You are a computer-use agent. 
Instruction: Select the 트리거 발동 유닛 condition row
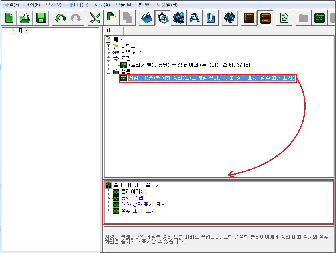click(x=189, y=65)
